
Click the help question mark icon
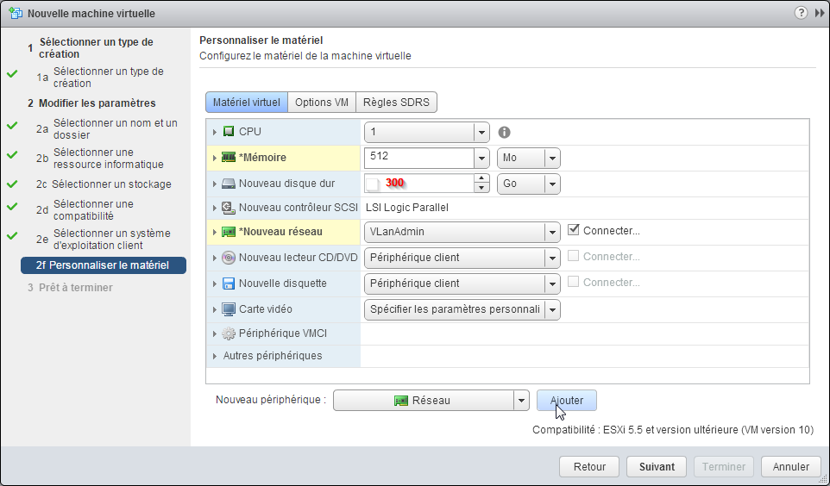tap(801, 13)
